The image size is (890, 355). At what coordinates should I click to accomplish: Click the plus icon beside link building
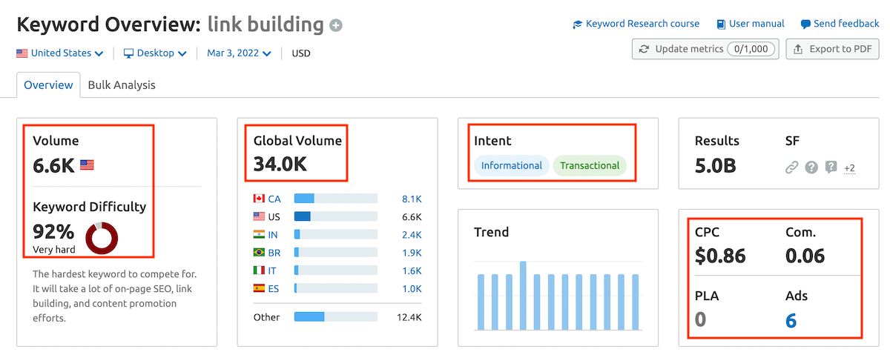[336, 26]
